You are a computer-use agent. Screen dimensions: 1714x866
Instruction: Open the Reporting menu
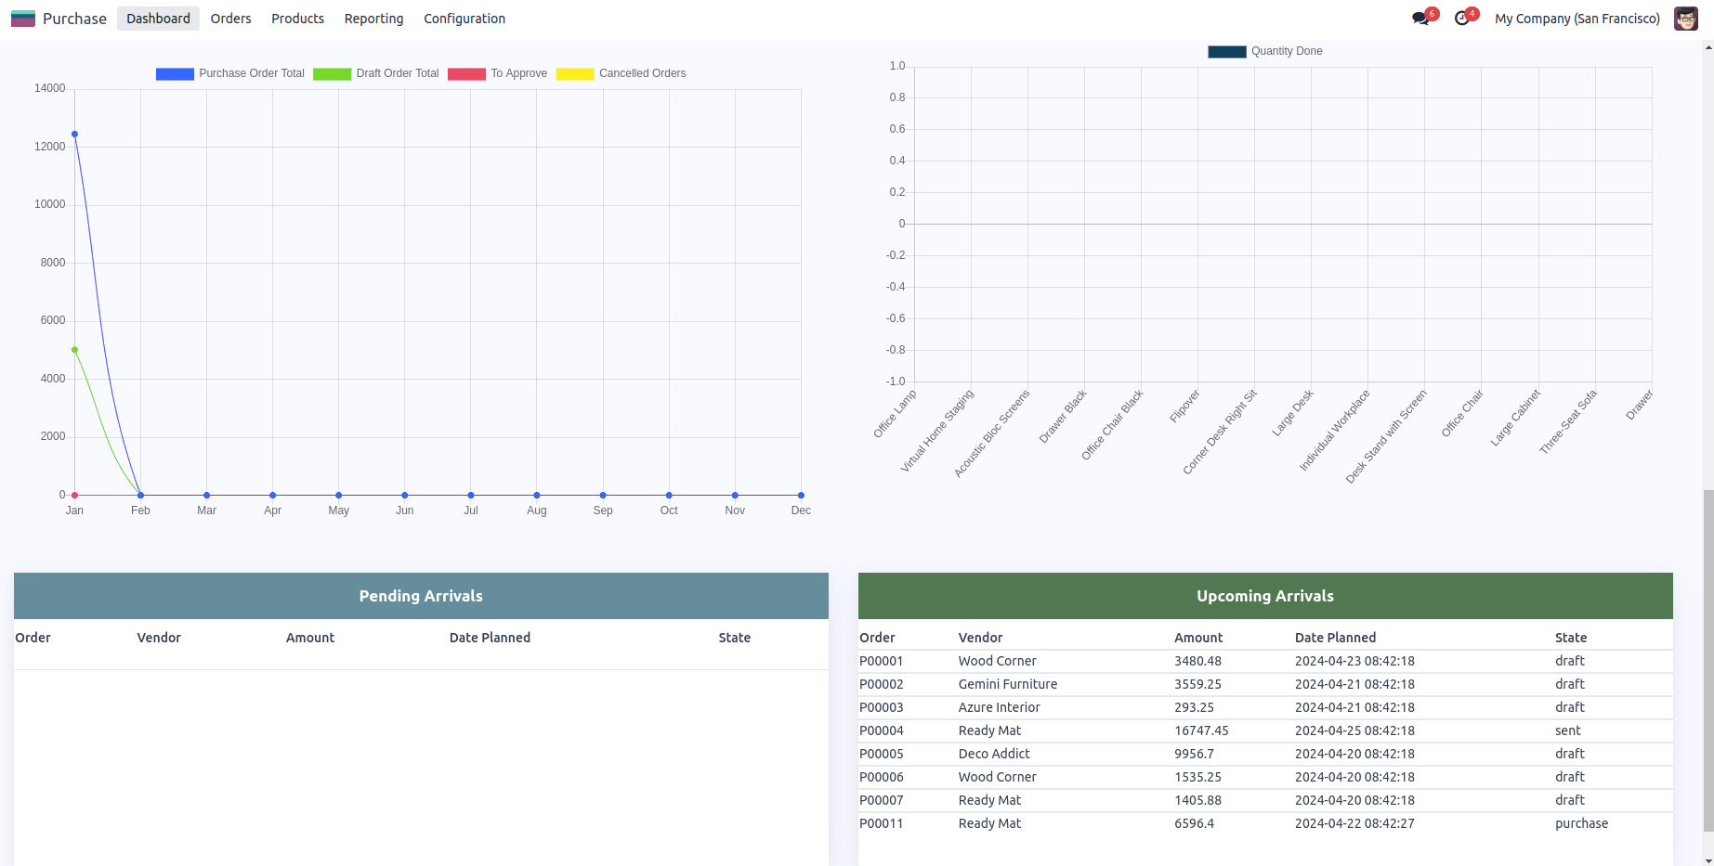[373, 19]
